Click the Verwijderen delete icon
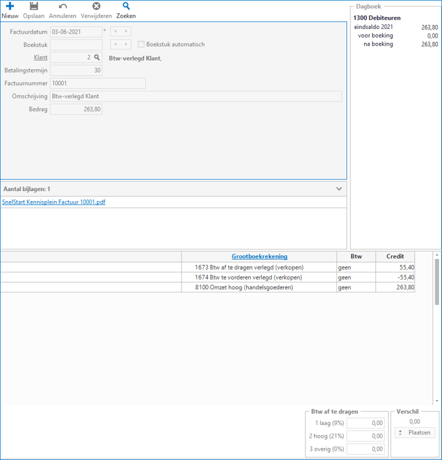This screenshot has width=442, height=460. click(96, 7)
